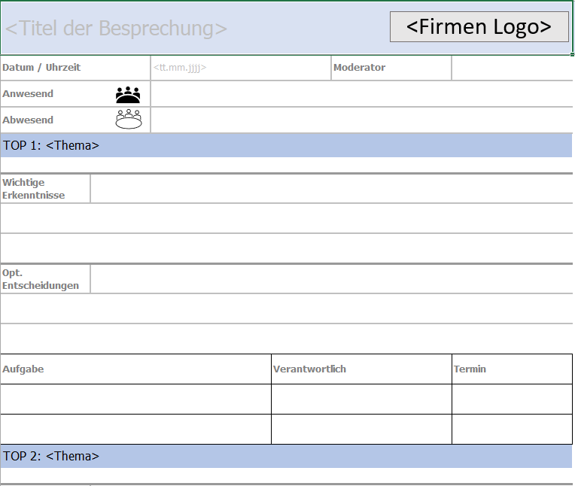Select the tt.mm.jjjj date placeholder cell
Viewport: 575px width, 486px height.
241,68
